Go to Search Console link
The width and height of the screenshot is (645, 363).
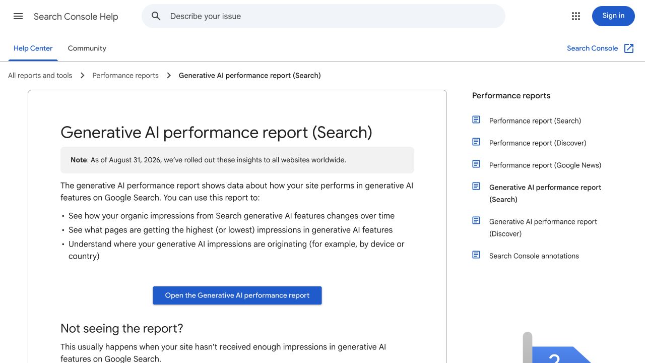click(592, 48)
